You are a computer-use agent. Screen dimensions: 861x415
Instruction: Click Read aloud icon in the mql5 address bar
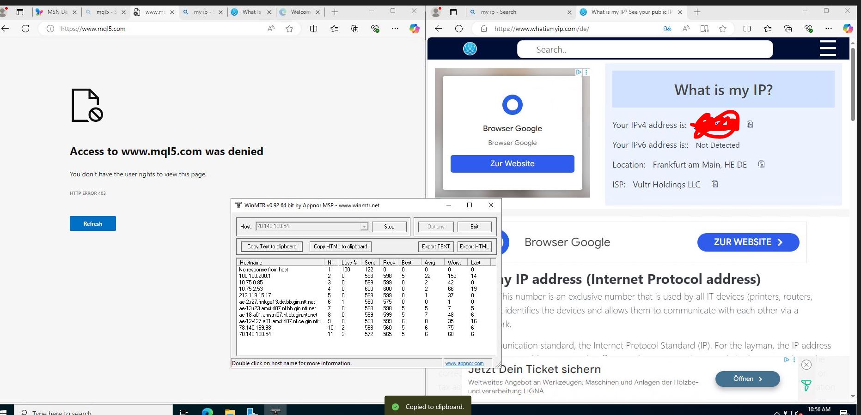click(271, 29)
